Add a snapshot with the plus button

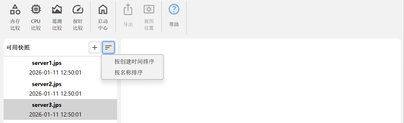coord(95,47)
